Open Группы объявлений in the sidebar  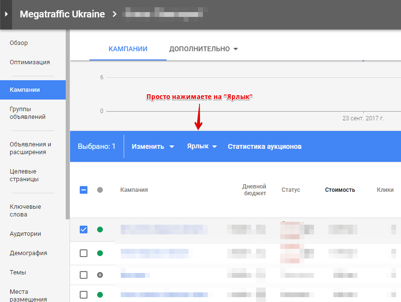pos(28,113)
